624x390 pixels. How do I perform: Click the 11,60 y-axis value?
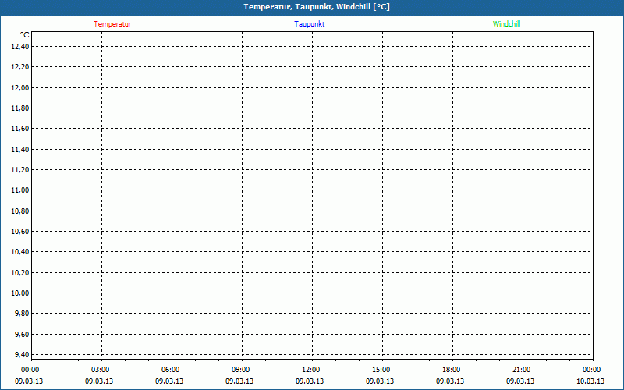click(20, 129)
